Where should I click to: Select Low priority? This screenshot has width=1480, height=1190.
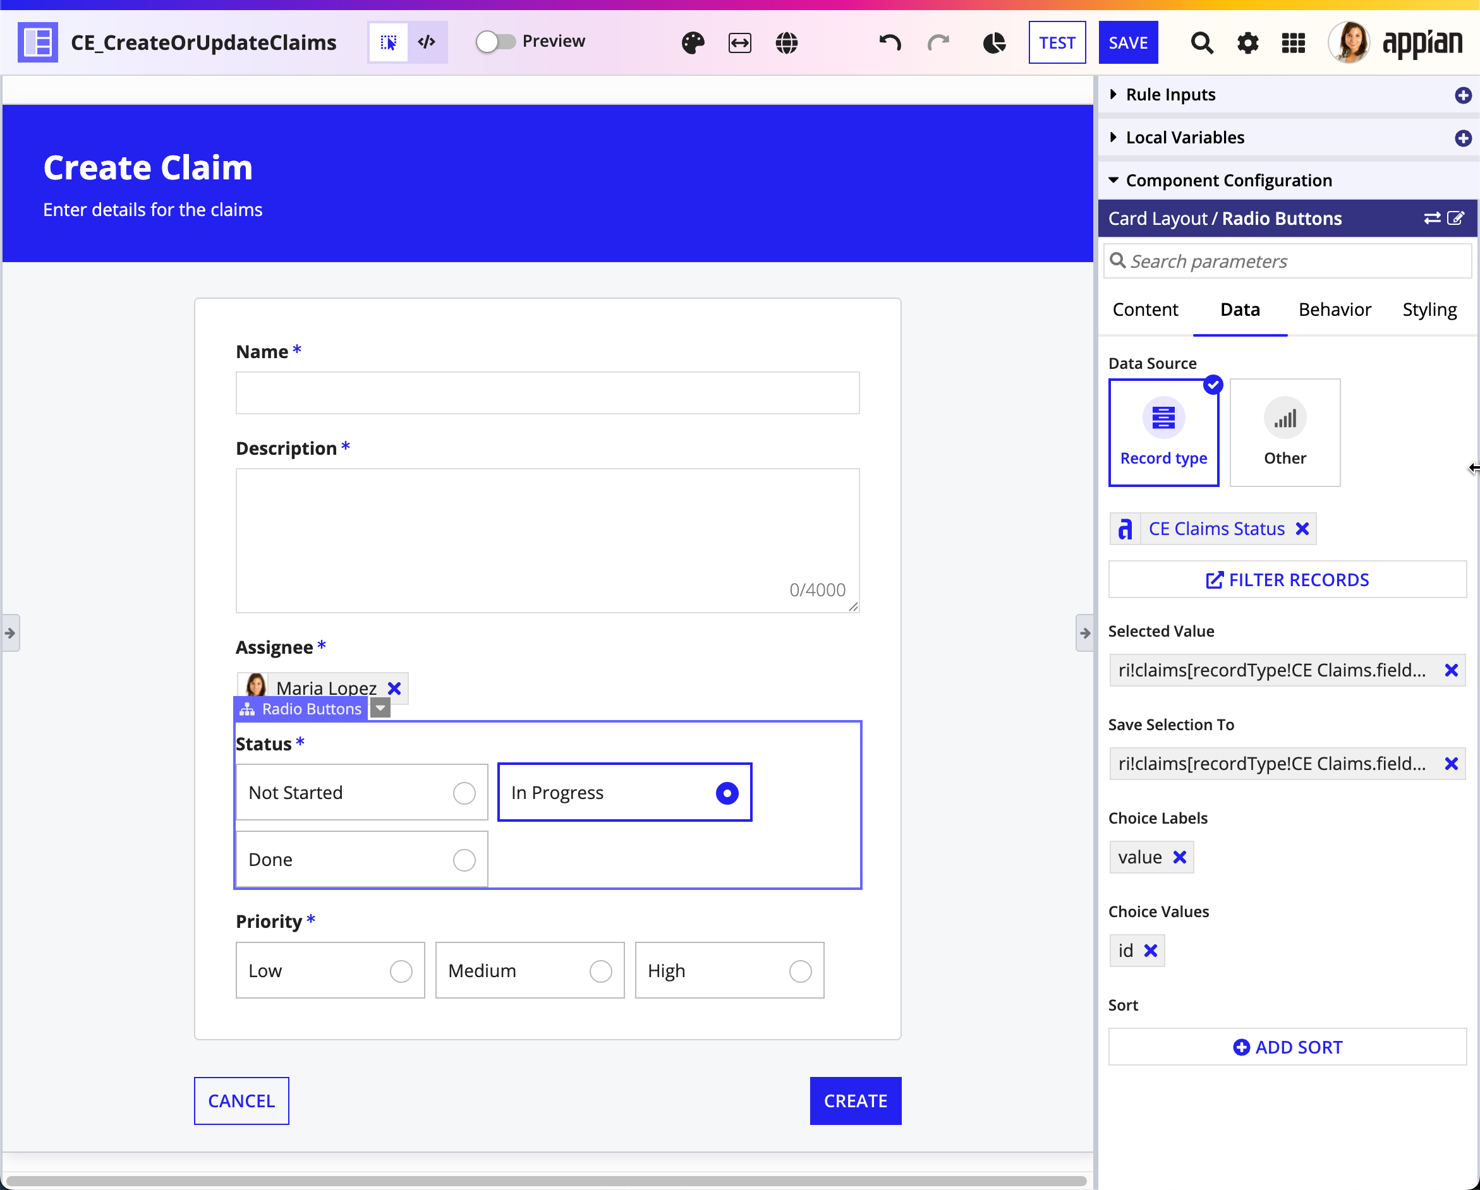330,970
